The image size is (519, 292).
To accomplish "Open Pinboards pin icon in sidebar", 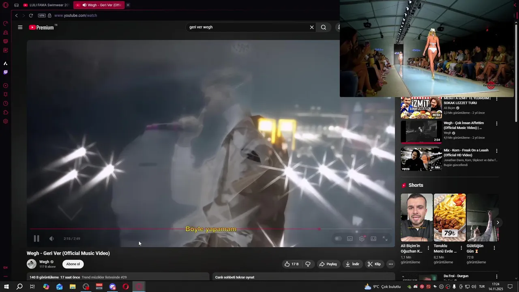I will point(6,94).
